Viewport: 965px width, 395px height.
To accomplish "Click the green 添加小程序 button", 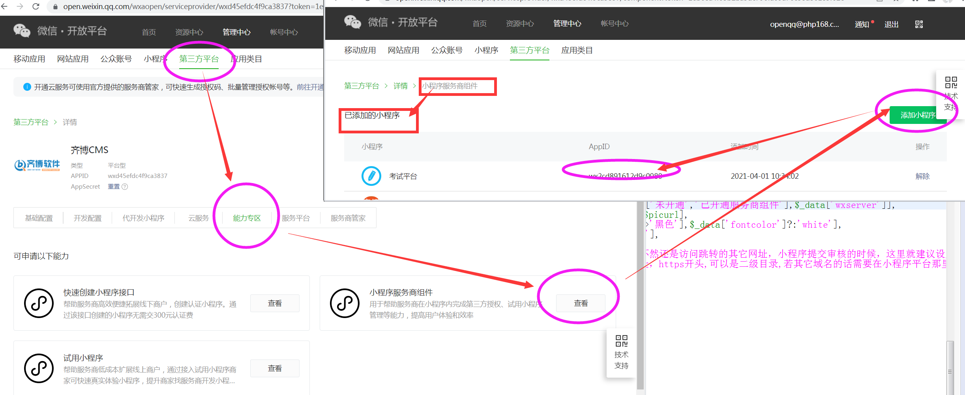I will pyautogui.click(x=917, y=115).
